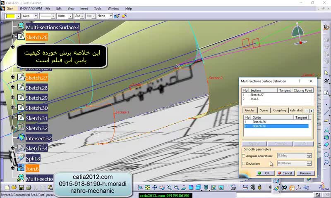The image size is (331, 198).
Task: Select Intersect.32 in the specification tree
Action: pyautogui.click(x=39, y=139)
